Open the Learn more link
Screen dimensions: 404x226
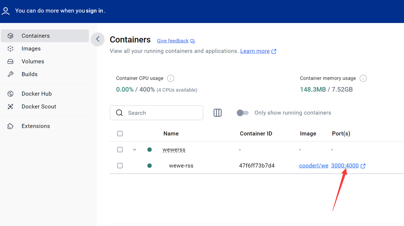(x=255, y=51)
